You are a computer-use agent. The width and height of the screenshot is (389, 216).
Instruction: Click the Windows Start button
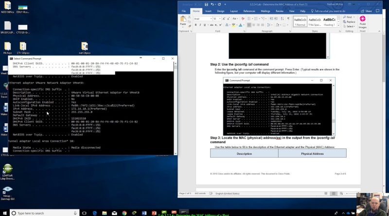(5, 213)
